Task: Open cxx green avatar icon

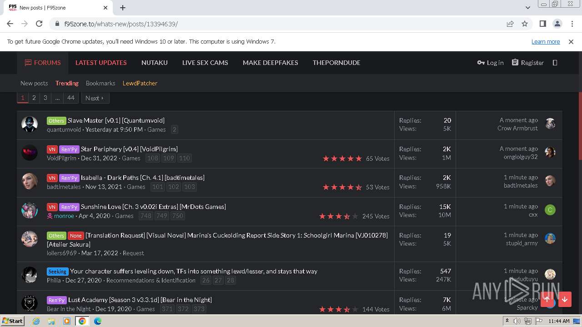Action: 550,210
